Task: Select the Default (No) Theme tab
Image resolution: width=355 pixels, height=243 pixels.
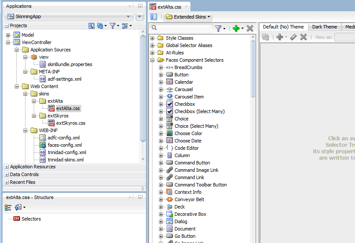Action: tap(283, 27)
